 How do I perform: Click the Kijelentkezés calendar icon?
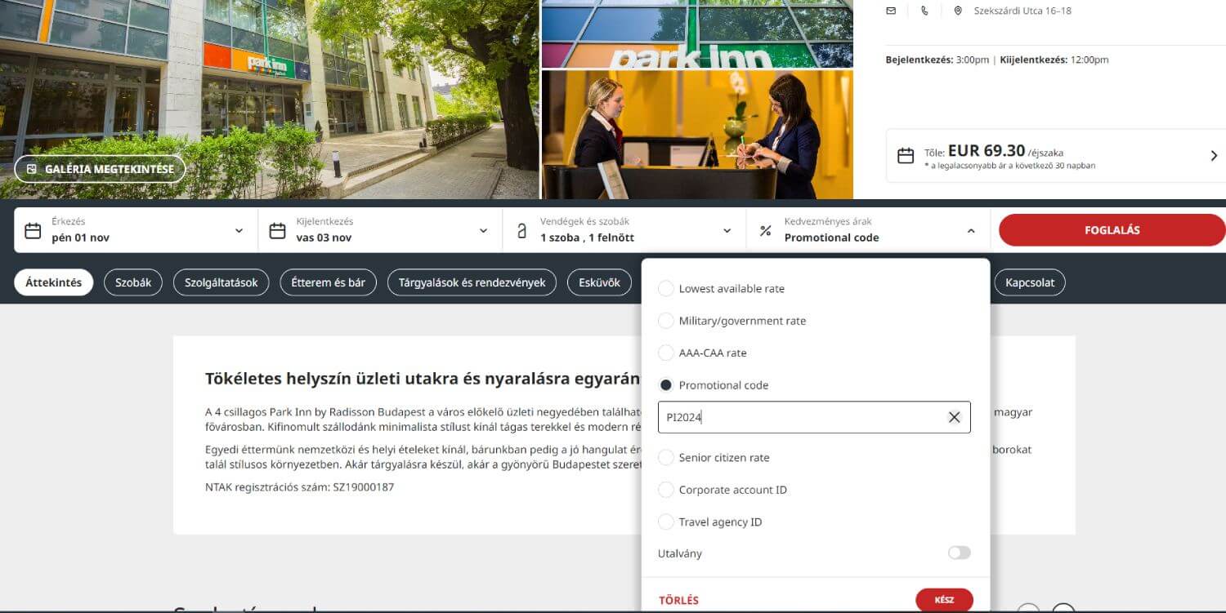click(277, 231)
